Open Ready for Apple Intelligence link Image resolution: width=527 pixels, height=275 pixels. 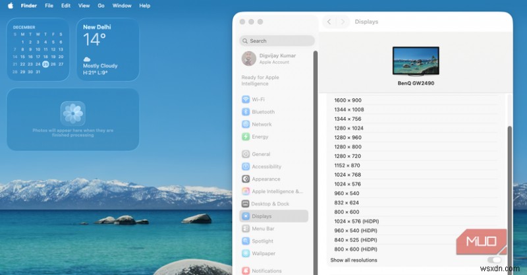click(x=260, y=80)
